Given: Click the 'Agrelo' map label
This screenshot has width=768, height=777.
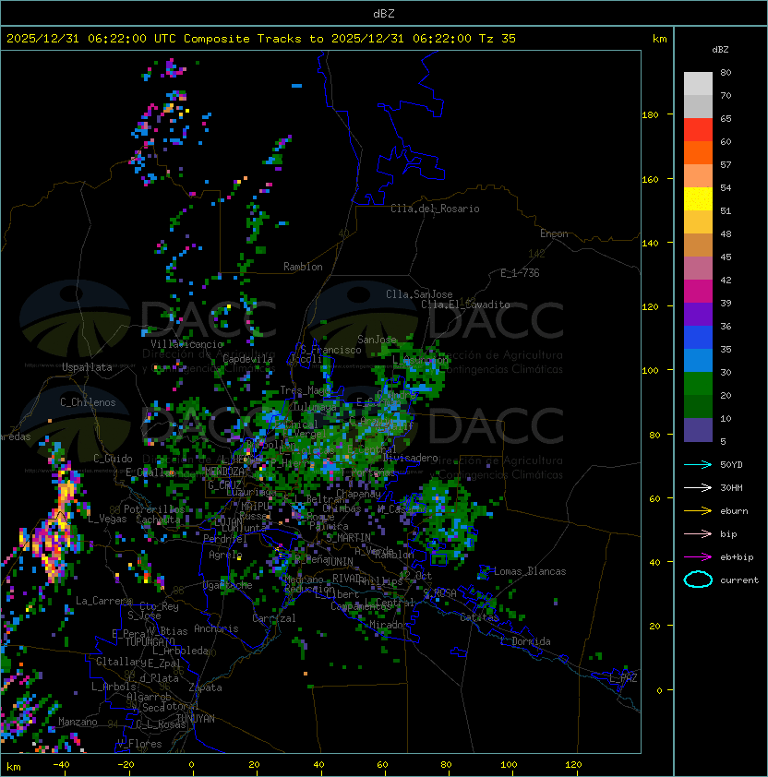Looking at the screenshot, I should (225, 555).
